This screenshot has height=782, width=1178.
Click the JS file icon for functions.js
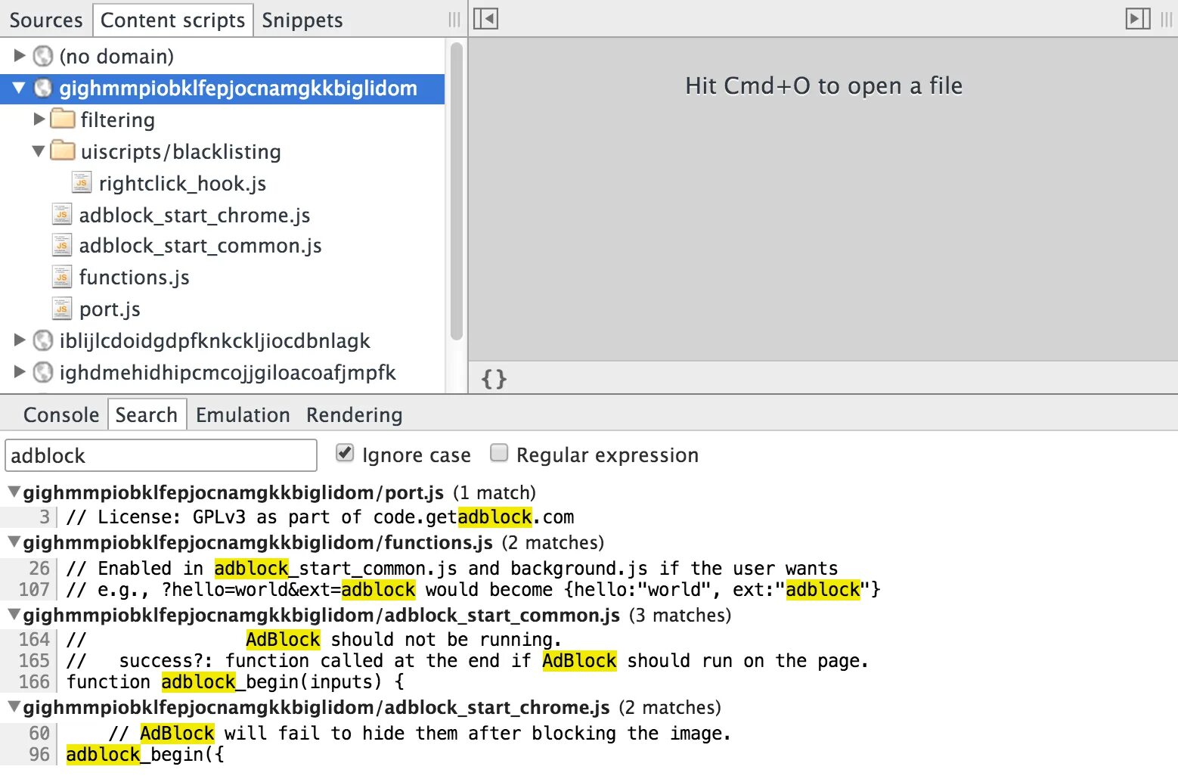point(62,277)
